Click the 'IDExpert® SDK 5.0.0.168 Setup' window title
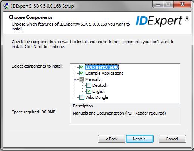Screen dimensions: 194x151 42,6
